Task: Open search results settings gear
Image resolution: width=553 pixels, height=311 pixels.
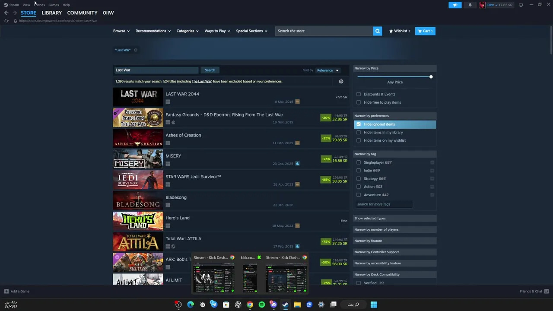Action: pos(341,81)
